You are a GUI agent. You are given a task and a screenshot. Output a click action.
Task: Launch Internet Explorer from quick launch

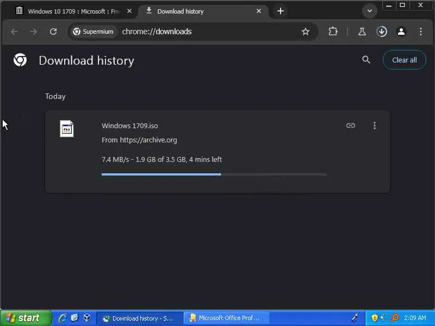[62, 318]
